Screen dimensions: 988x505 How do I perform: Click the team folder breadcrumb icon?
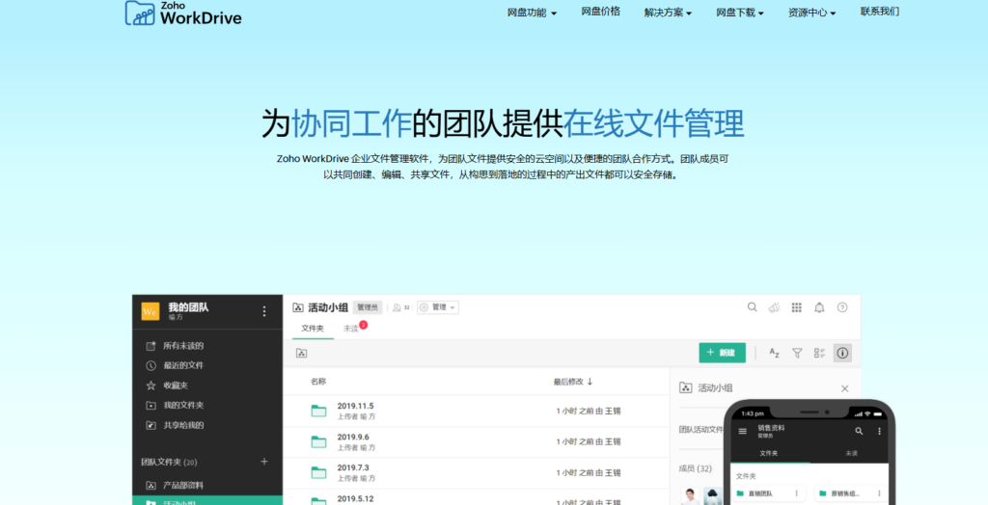[x=302, y=354]
